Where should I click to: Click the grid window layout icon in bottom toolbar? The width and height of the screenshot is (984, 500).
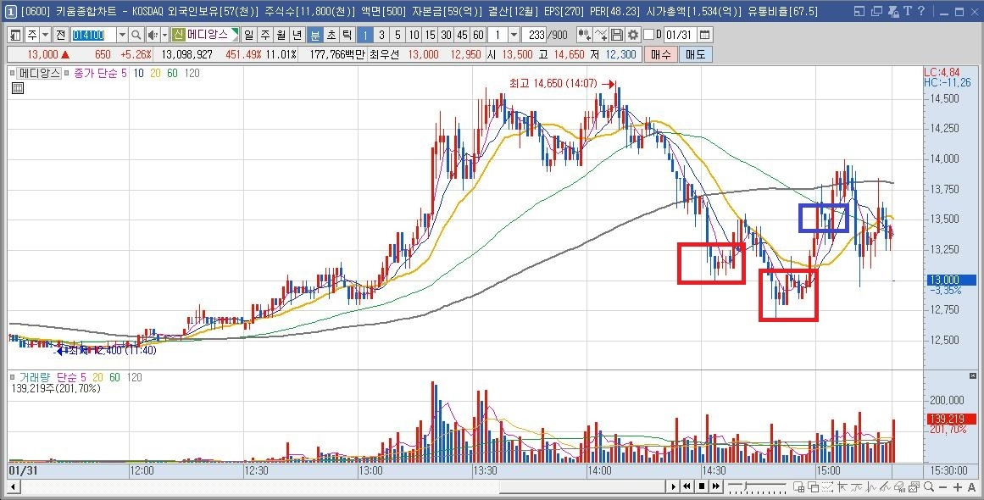(799, 486)
